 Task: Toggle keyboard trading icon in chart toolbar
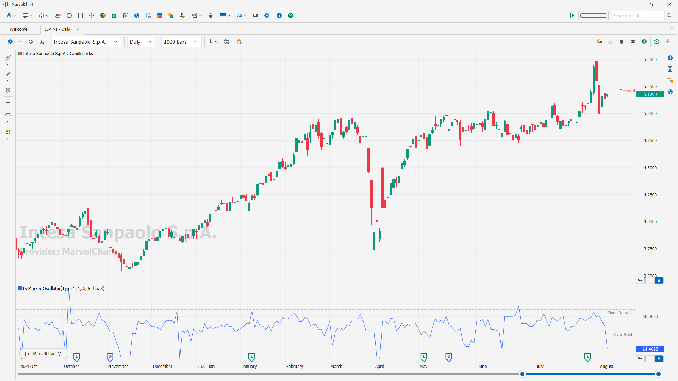coord(633,42)
